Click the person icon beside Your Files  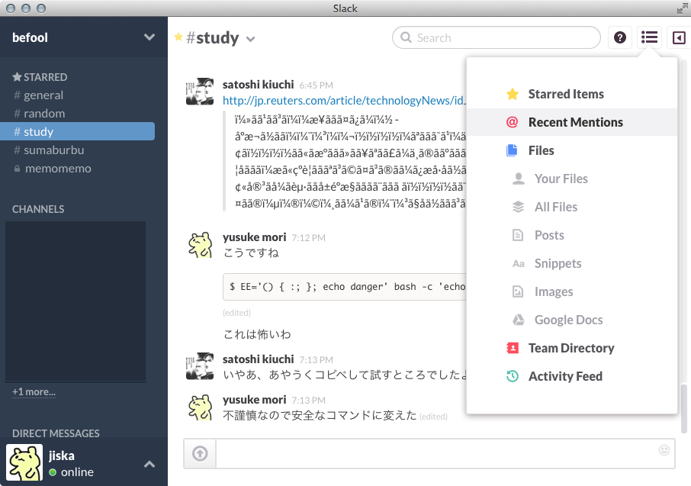519,179
